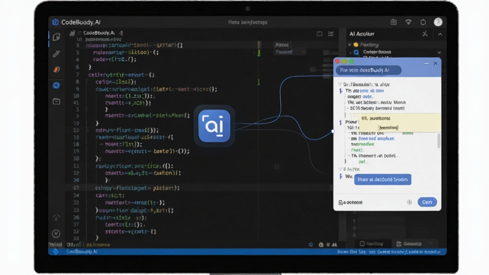The height and width of the screenshot is (275, 489).
Task: Click the arrow icon after the CodeBuddy.AI tab
Action: (121, 33)
